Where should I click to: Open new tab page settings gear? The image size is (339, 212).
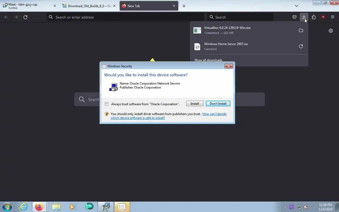coord(331,31)
